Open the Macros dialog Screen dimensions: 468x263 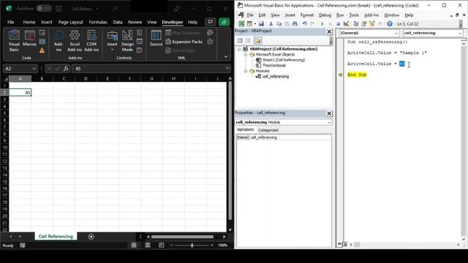click(29, 39)
